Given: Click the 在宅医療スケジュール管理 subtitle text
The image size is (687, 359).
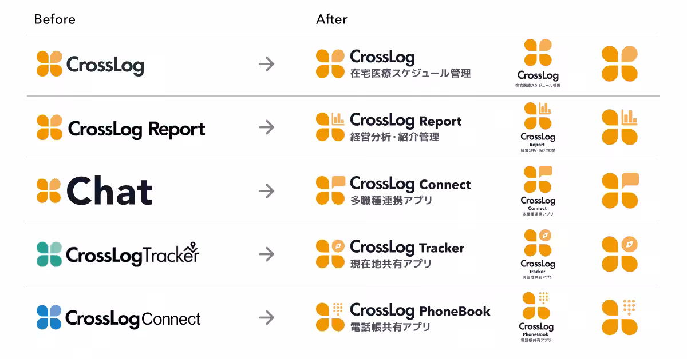Looking at the screenshot, I should tap(410, 74).
